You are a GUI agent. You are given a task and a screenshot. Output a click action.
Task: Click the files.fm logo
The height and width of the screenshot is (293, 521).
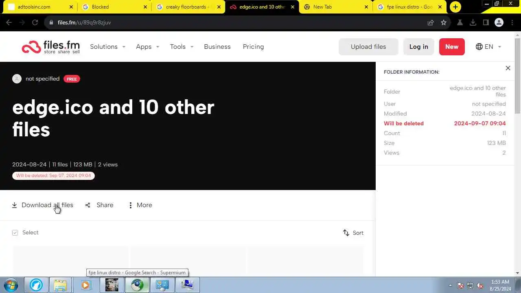pos(50,47)
